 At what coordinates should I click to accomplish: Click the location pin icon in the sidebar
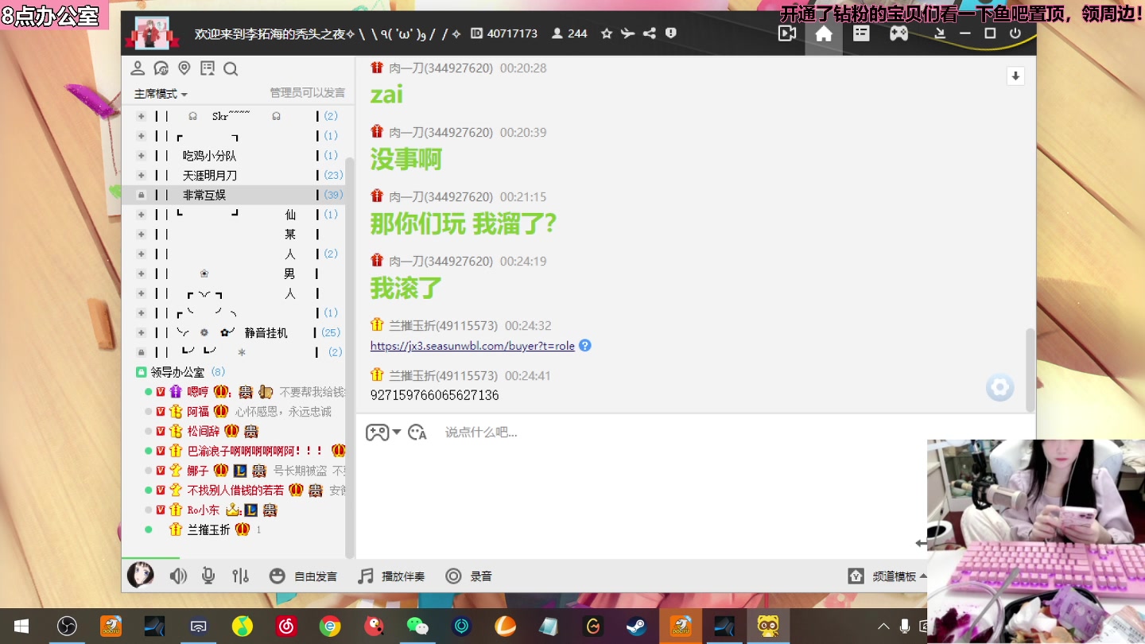tap(184, 68)
